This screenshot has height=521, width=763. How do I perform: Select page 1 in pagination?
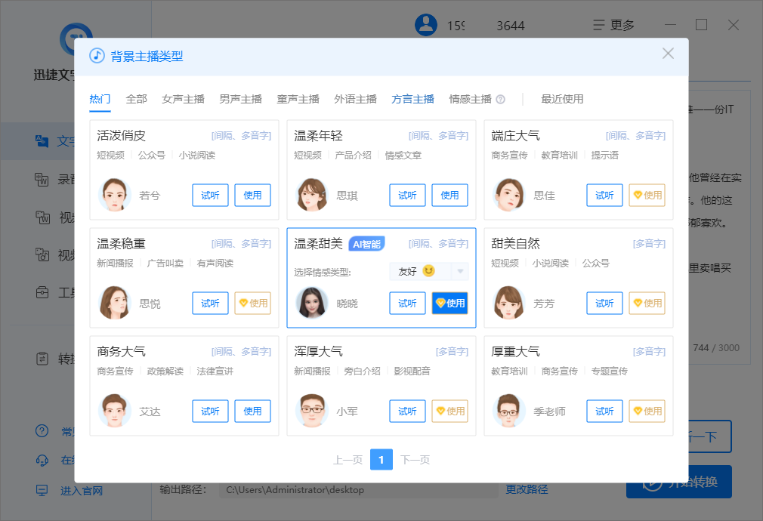pos(381,460)
